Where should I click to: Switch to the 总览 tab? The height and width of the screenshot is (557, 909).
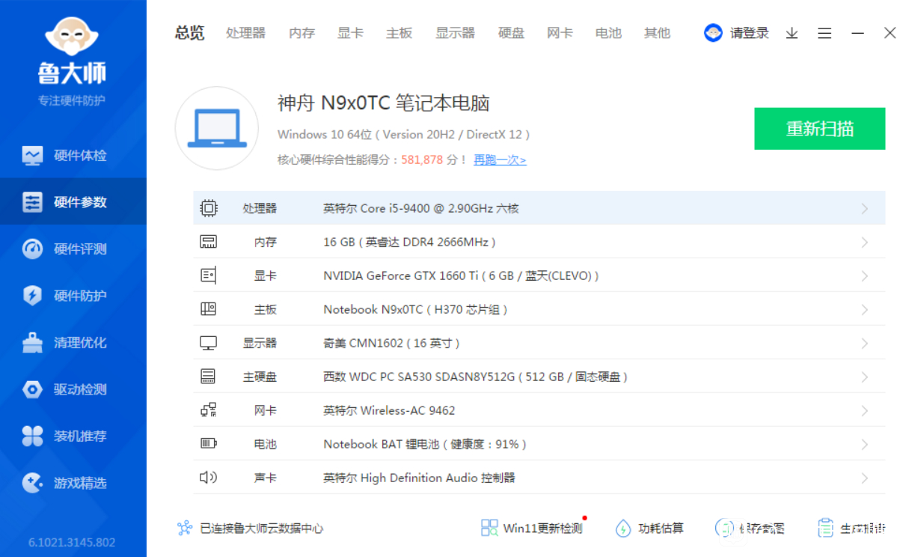pyautogui.click(x=189, y=33)
